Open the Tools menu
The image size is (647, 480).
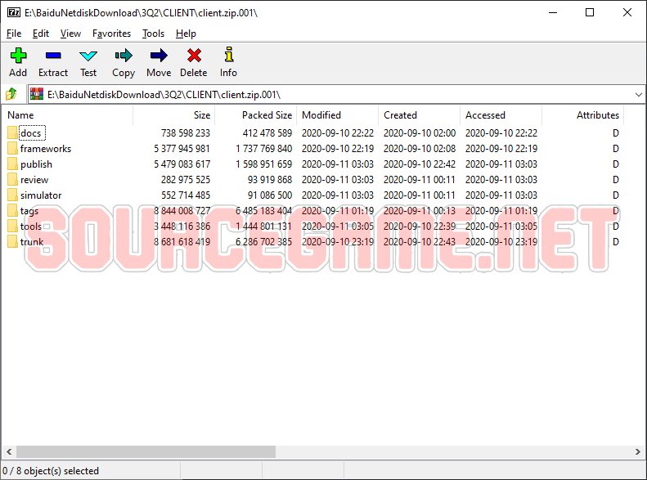[153, 34]
